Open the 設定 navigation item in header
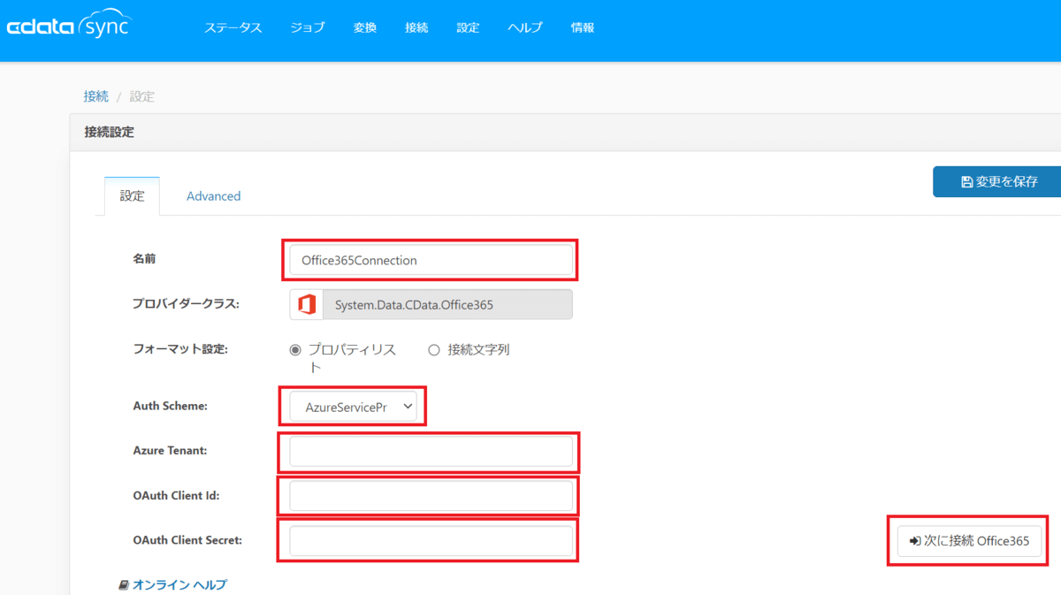1061x595 pixels. pyautogui.click(x=468, y=27)
